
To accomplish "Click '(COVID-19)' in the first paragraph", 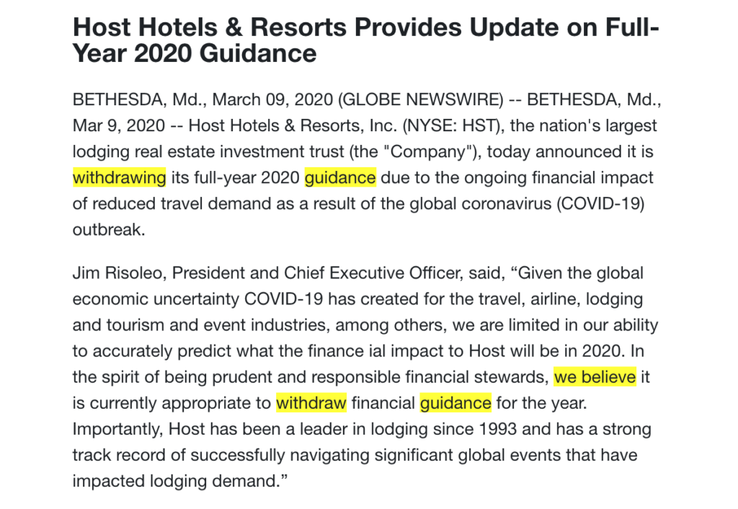I will pos(600,203).
